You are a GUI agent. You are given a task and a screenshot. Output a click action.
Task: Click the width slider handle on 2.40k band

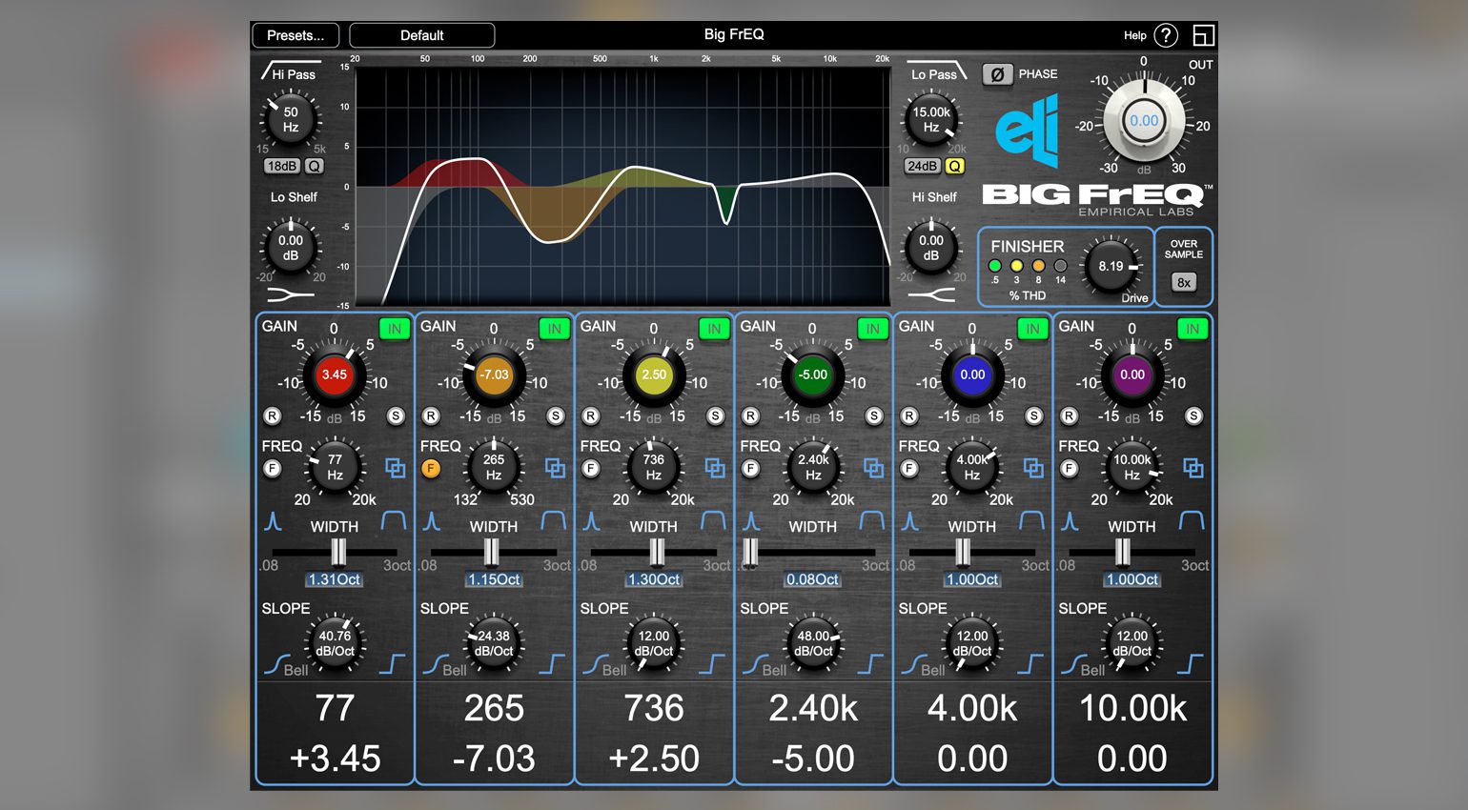click(x=751, y=552)
